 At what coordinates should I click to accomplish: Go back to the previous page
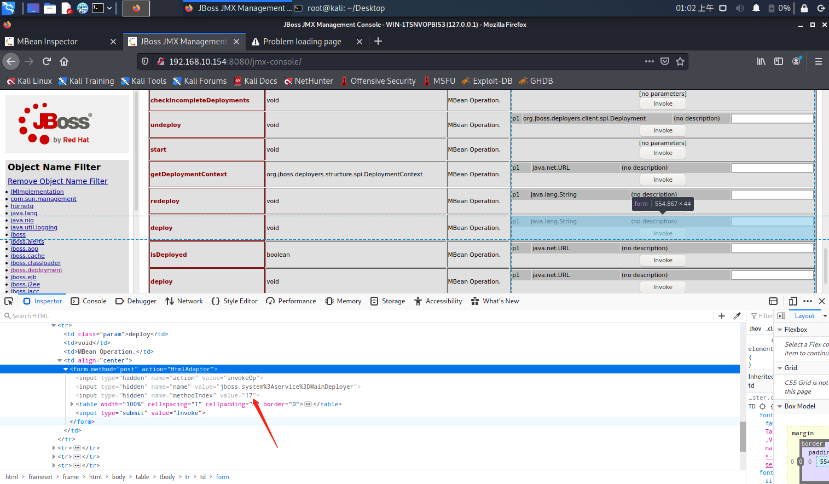(x=11, y=61)
